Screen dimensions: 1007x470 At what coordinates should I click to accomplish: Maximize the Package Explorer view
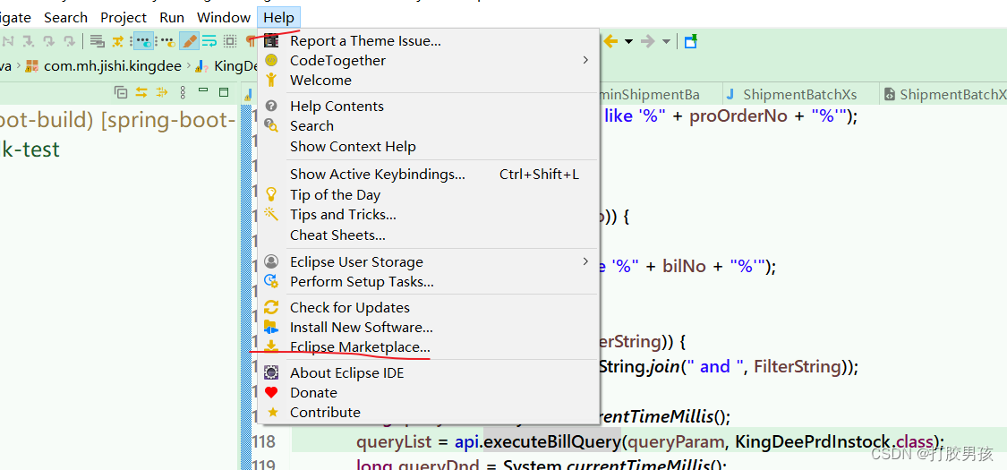224,92
